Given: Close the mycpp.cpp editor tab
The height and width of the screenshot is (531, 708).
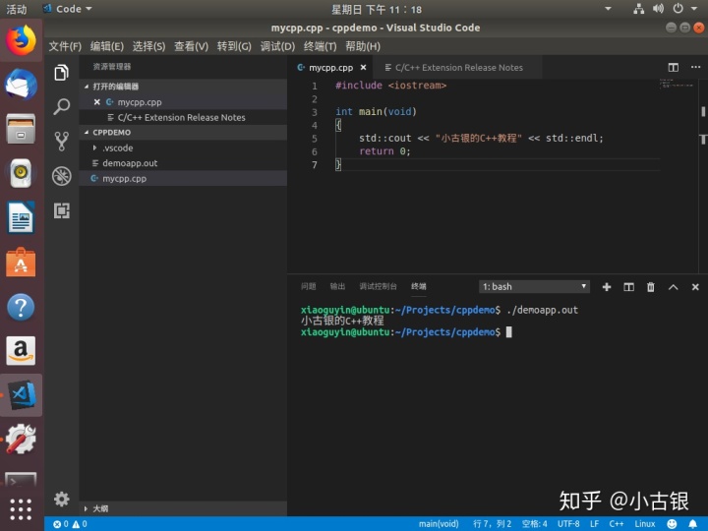Looking at the screenshot, I should click(x=363, y=67).
